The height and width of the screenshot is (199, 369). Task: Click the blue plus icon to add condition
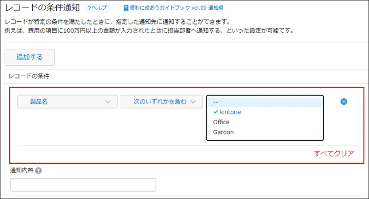344,102
